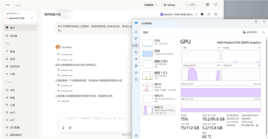Click the 我的技能介绍 chat title
The image size is (268, 139).
point(53,14)
